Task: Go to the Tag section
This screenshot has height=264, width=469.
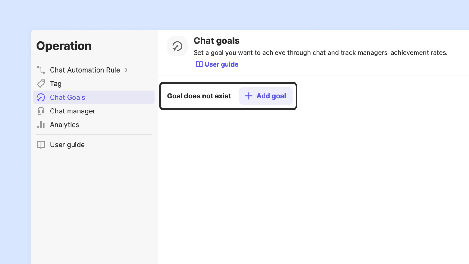Action: 56,84
